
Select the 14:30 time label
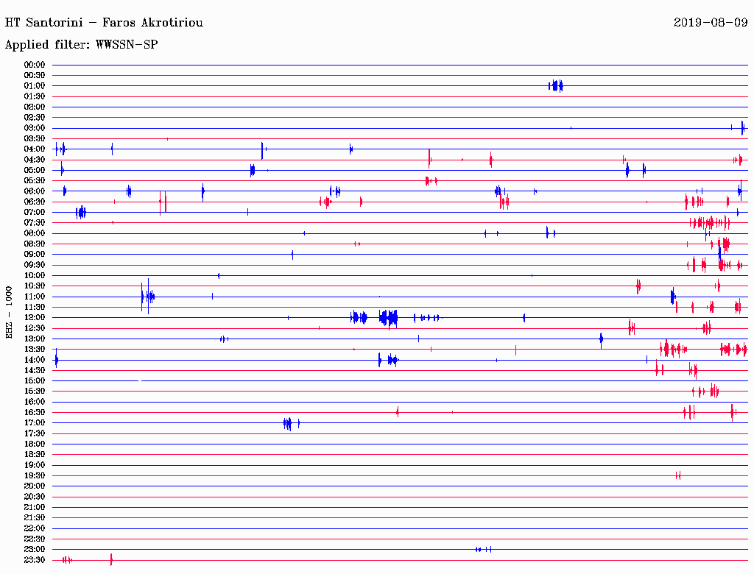[35, 371]
